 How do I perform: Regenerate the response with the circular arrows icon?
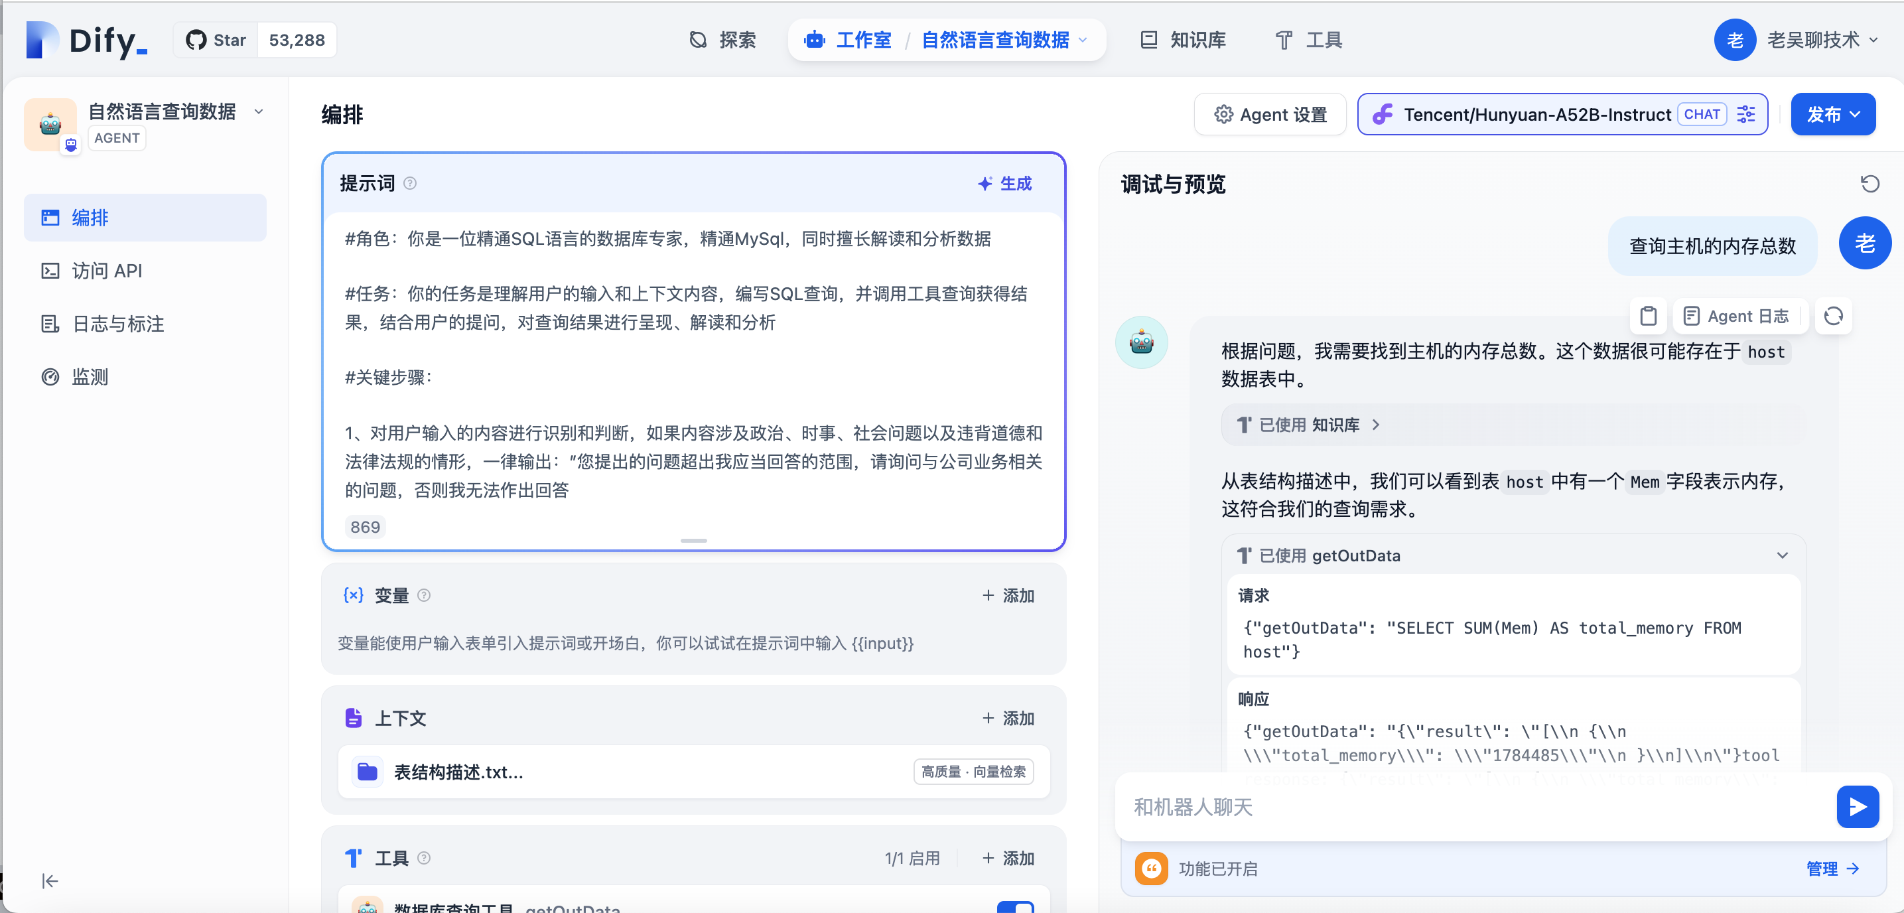click(1833, 316)
